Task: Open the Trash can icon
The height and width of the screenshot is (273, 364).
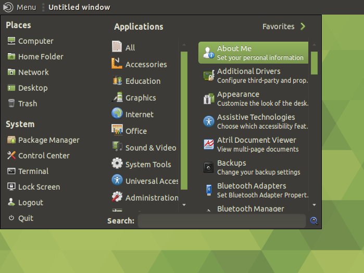Action: tap(11, 103)
